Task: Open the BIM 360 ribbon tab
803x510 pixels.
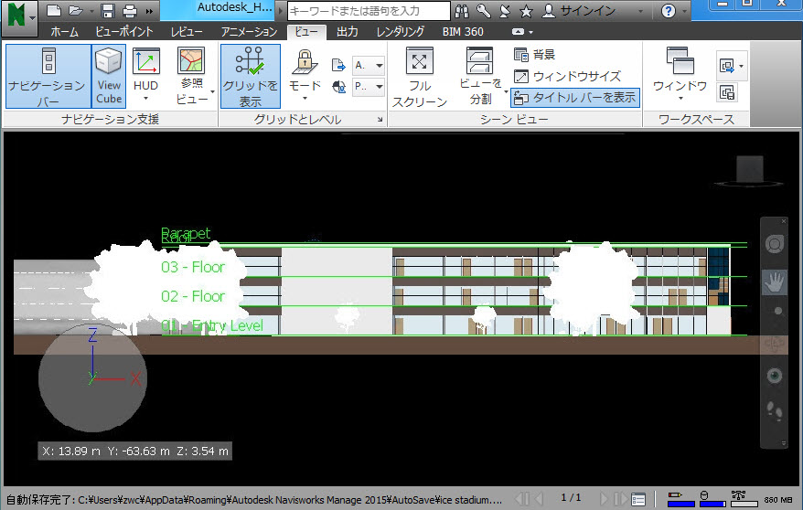Action: 463,32
